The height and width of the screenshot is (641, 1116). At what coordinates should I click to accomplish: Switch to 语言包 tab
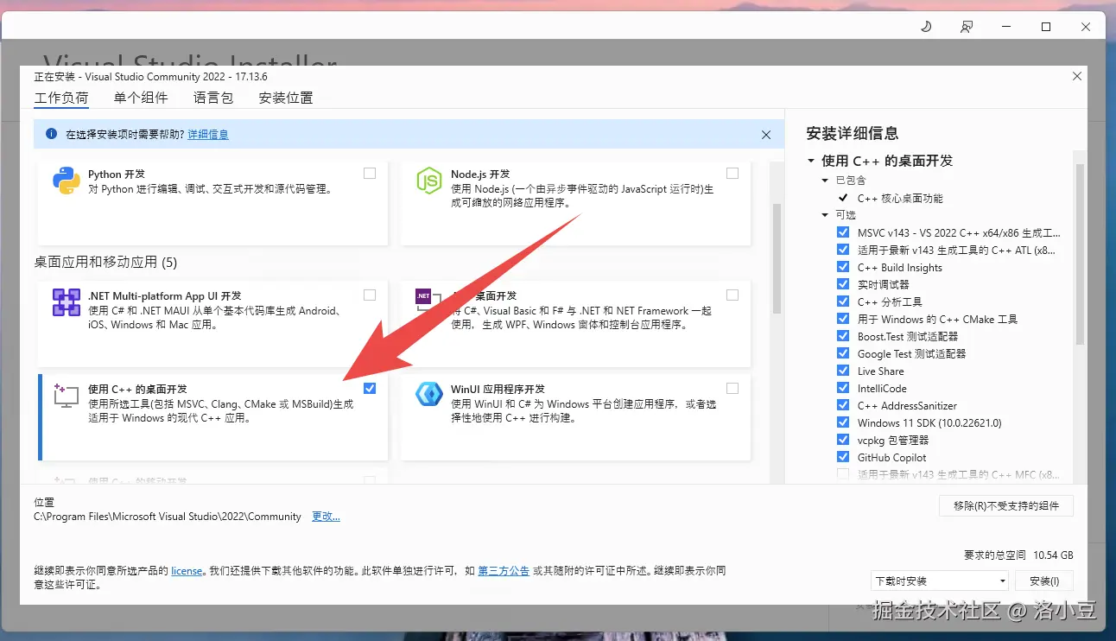click(x=213, y=98)
